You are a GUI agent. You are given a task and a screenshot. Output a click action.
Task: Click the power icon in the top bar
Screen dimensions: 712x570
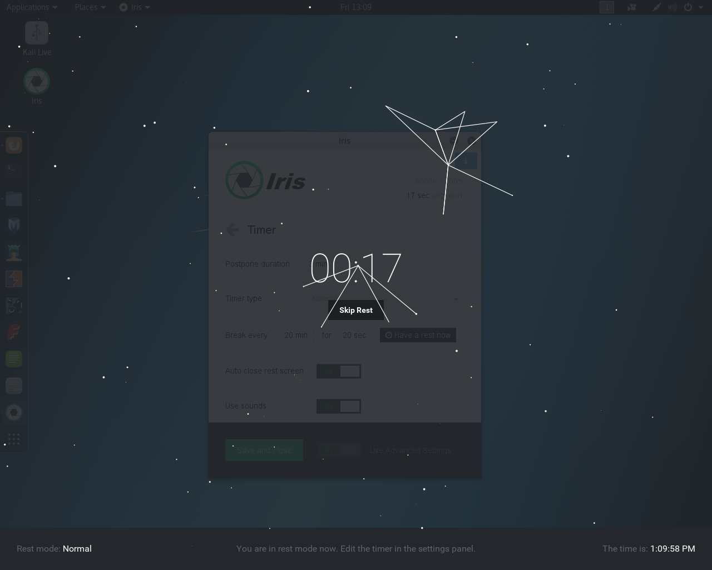[x=688, y=7]
